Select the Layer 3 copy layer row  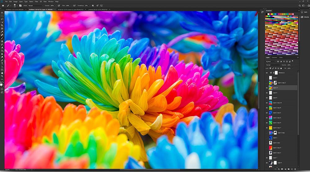click(x=281, y=143)
